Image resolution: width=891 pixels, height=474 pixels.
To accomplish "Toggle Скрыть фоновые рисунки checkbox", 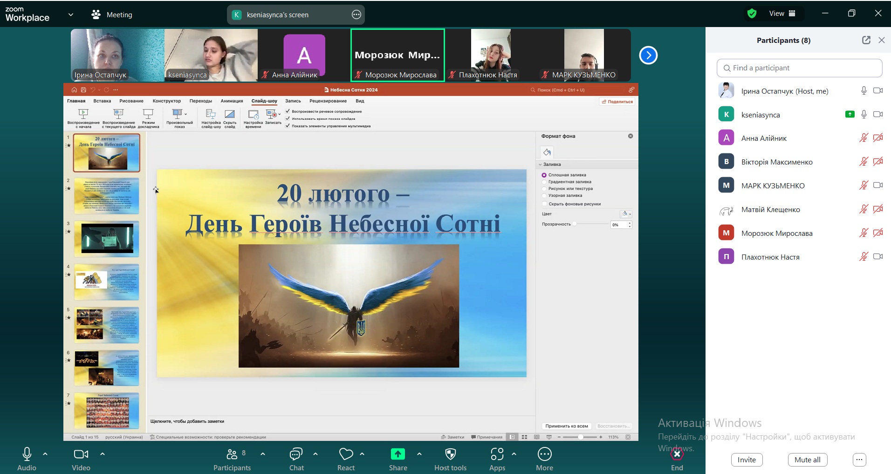I will tap(544, 204).
